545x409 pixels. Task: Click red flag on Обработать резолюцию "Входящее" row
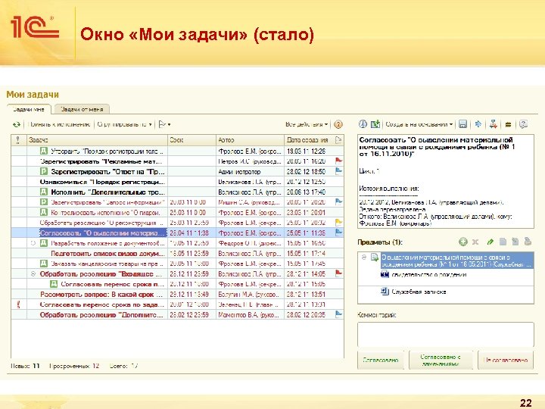pos(338,273)
